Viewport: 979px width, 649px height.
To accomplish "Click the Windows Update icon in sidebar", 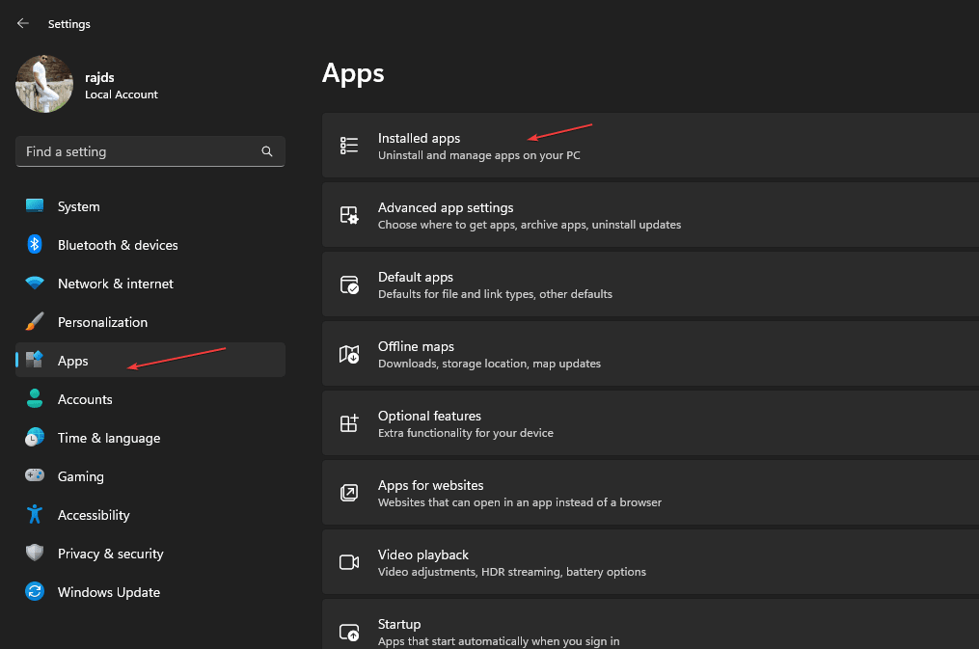I will 35,591.
